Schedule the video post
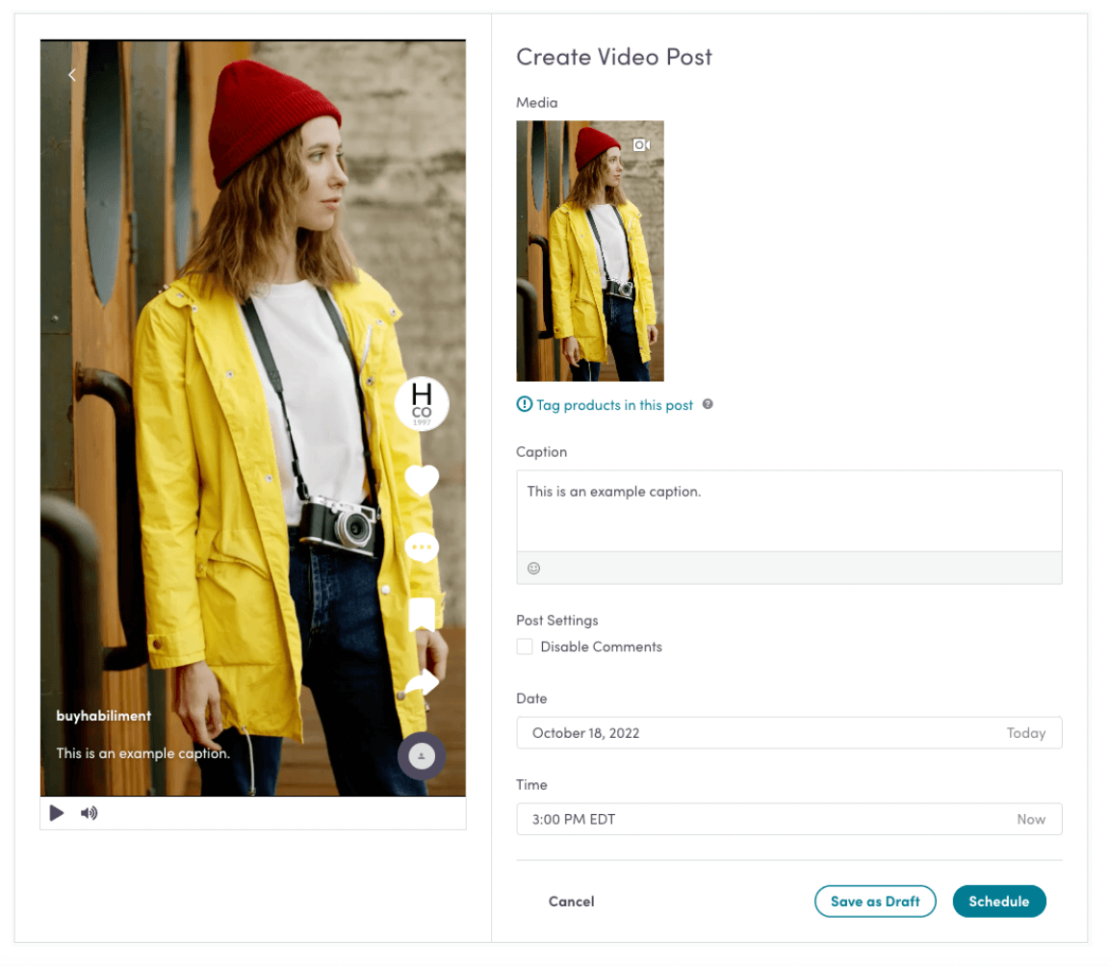This screenshot has height=966, width=1109. (998, 901)
